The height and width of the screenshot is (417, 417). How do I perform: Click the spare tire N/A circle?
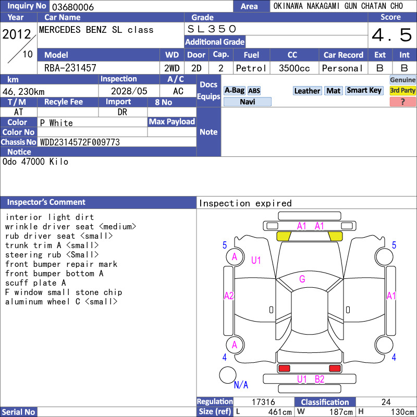[228, 375]
